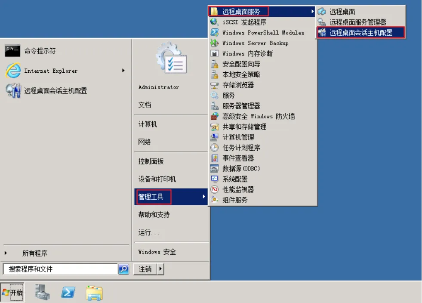Click the 性能监视器 icon
This screenshot has width=422, height=303.
214,189
